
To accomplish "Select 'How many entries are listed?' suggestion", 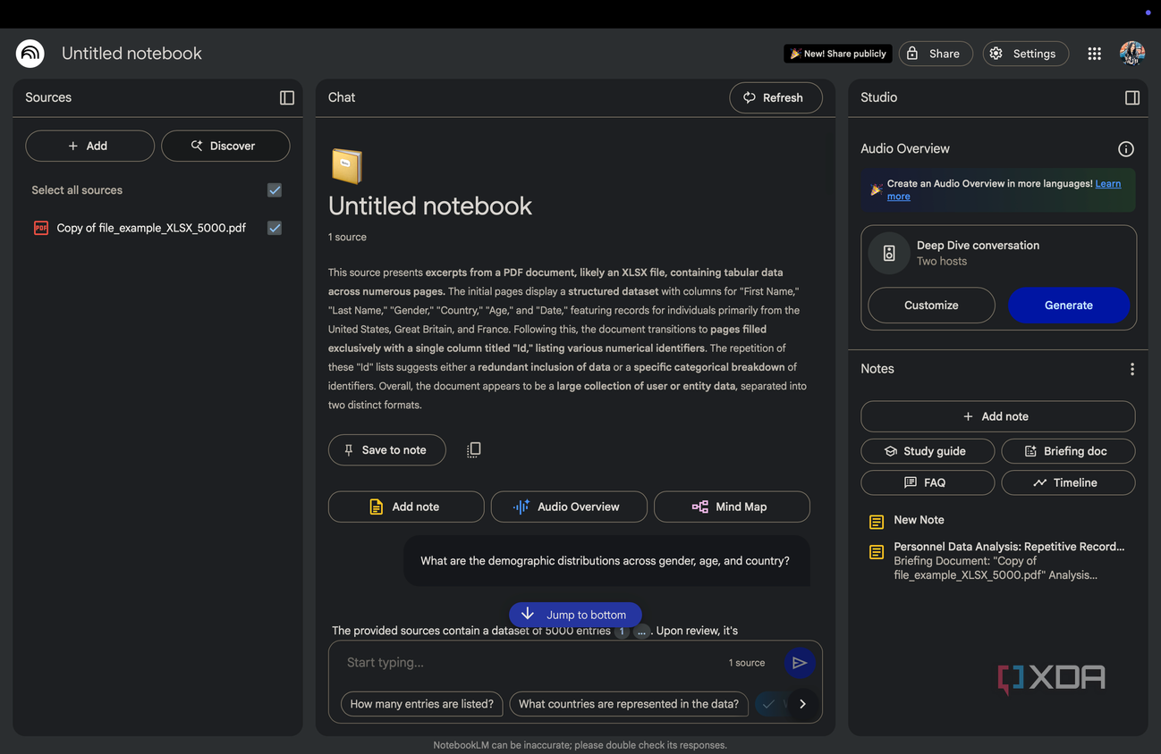I will [x=422, y=704].
